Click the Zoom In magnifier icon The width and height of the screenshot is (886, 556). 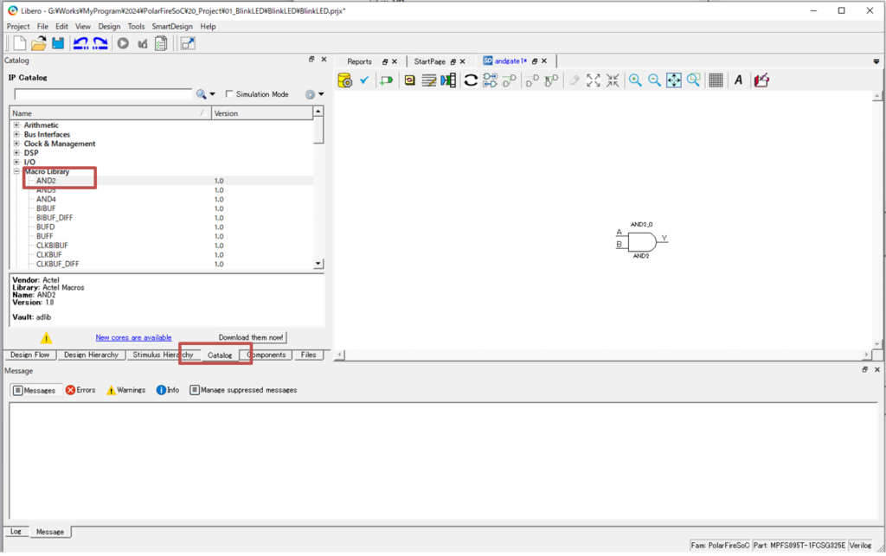coord(635,80)
